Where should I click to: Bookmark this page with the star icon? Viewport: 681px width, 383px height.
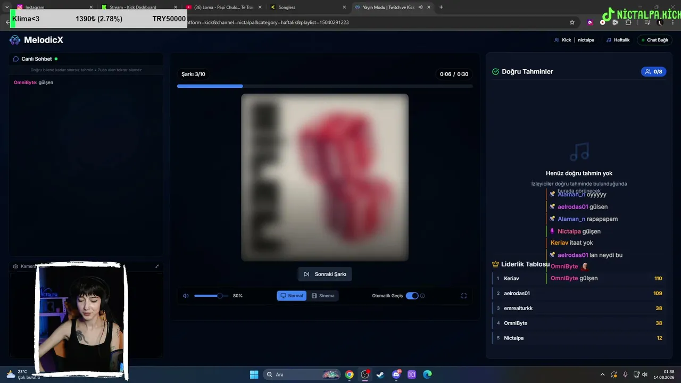coord(572,22)
